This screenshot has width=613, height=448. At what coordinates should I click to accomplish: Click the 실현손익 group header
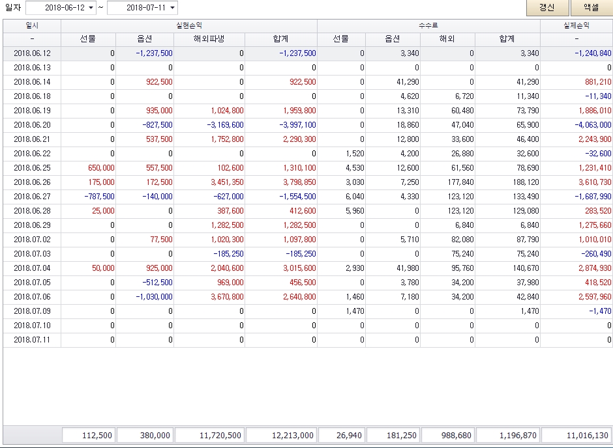(x=189, y=26)
